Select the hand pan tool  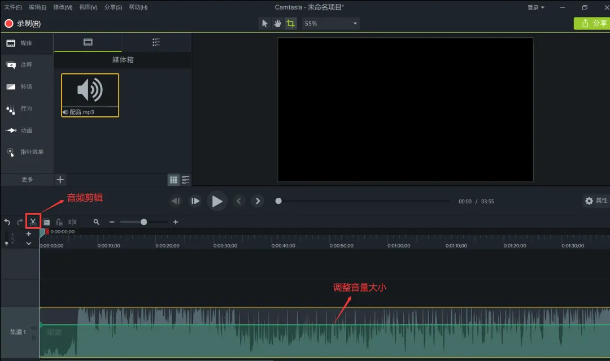point(277,23)
